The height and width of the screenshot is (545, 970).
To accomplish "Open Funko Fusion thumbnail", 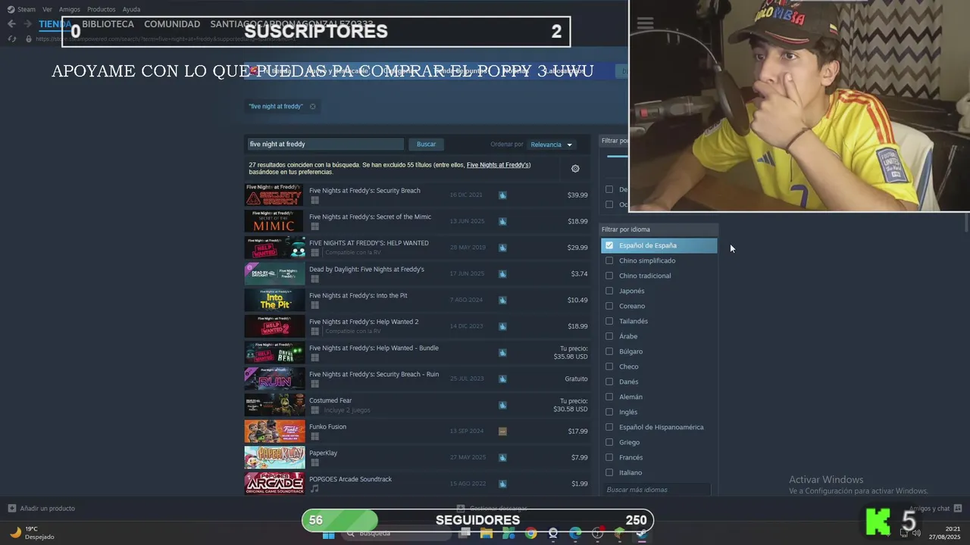I will [274, 431].
